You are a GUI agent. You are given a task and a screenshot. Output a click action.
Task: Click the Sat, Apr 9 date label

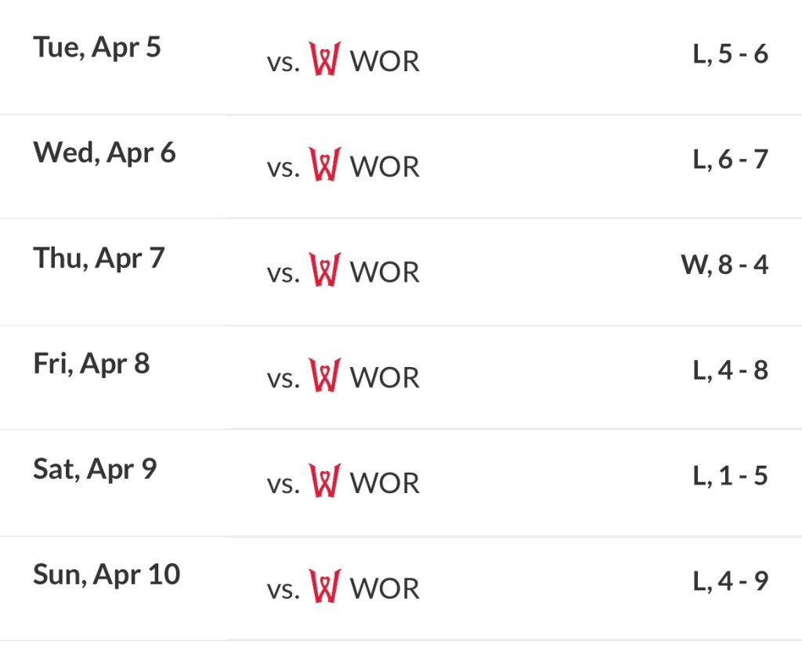[x=95, y=469]
